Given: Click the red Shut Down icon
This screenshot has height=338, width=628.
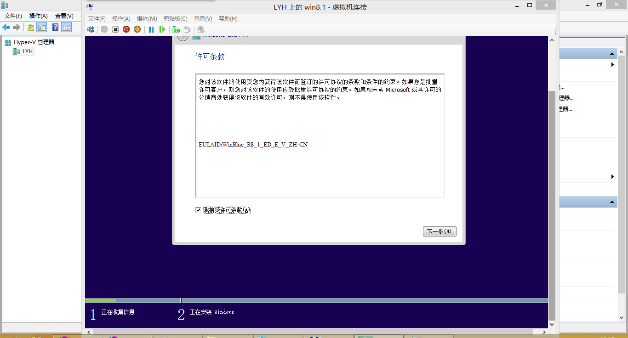Looking at the screenshot, I should click(126, 29).
